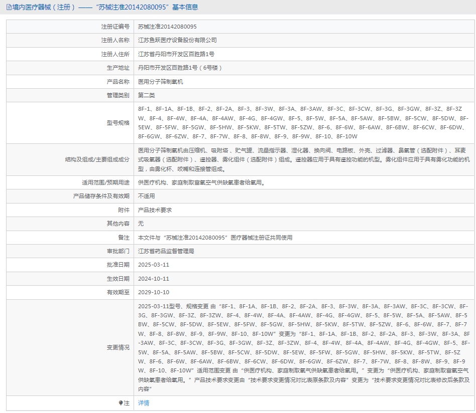Viewport: 476px width, 413px height.
Task: Select the category value 第二类
Action: (x=146, y=95)
